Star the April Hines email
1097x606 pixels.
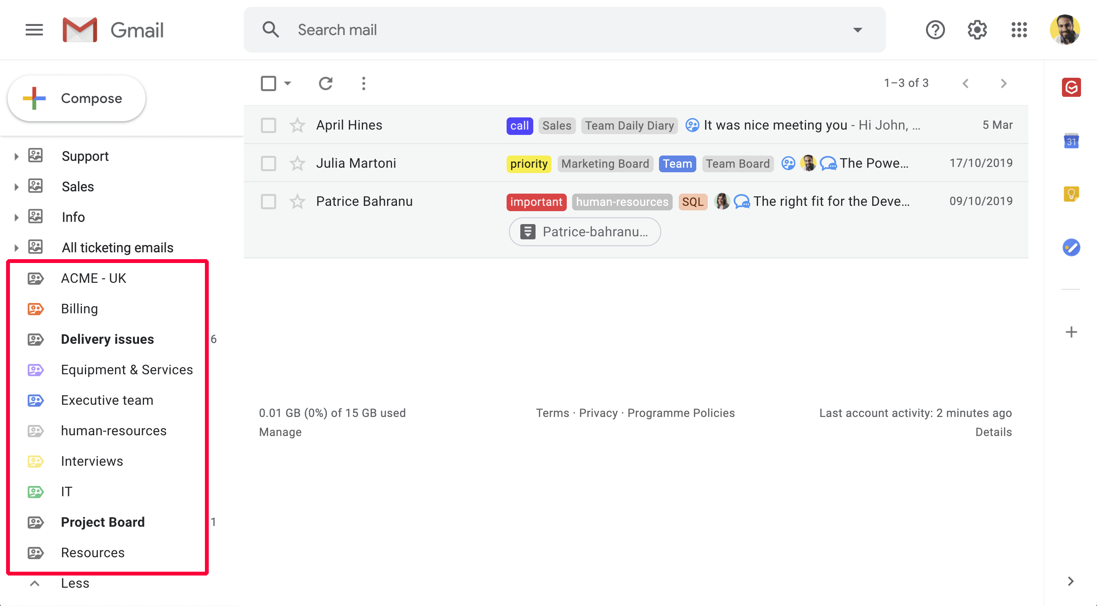pos(297,125)
